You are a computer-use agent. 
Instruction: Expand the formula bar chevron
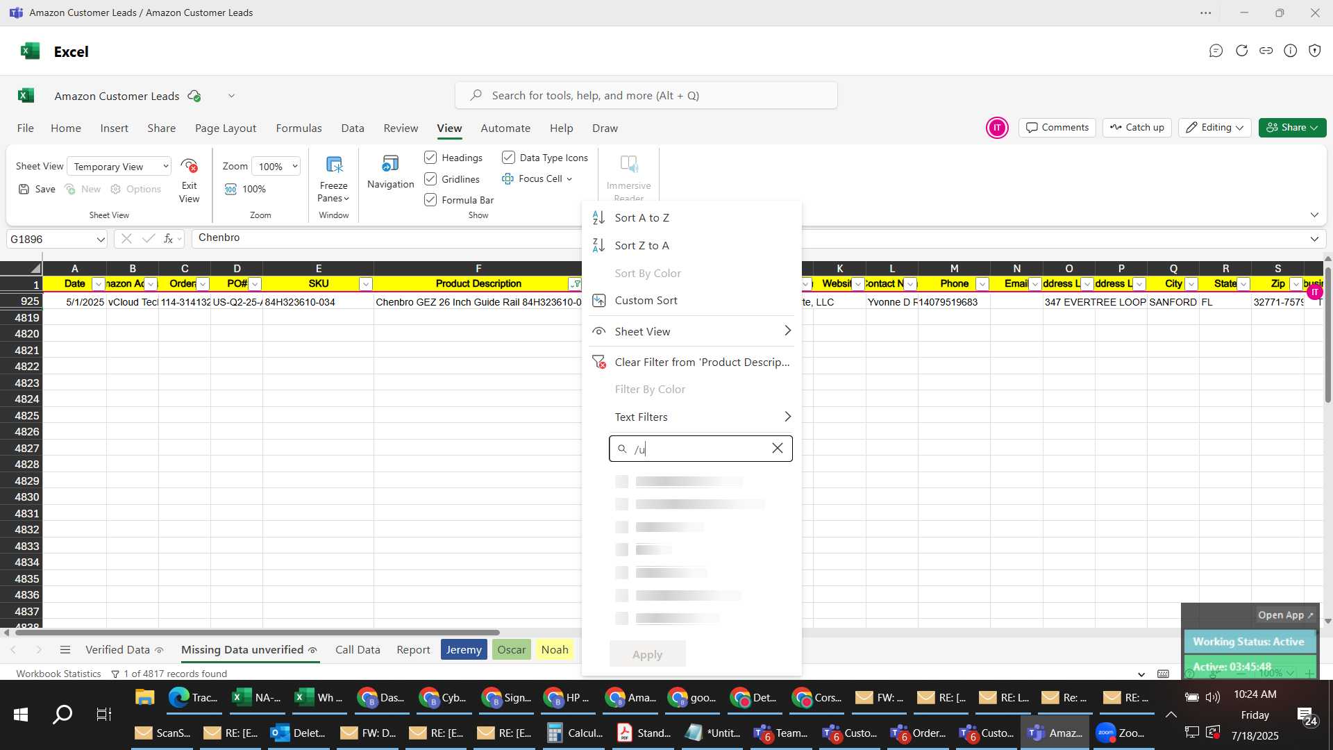(x=1314, y=239)
